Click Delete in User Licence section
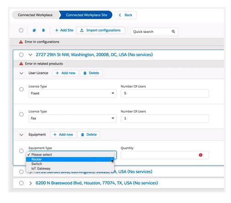 [91, 73]
